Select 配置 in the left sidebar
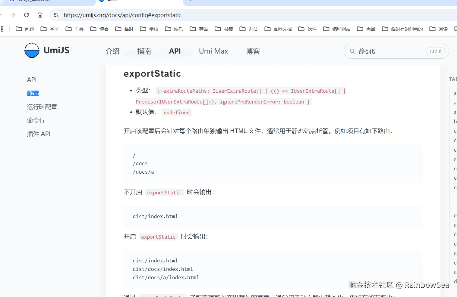 click(33, 93)
